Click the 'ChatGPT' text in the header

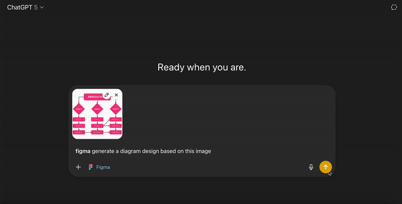point(20,7)
